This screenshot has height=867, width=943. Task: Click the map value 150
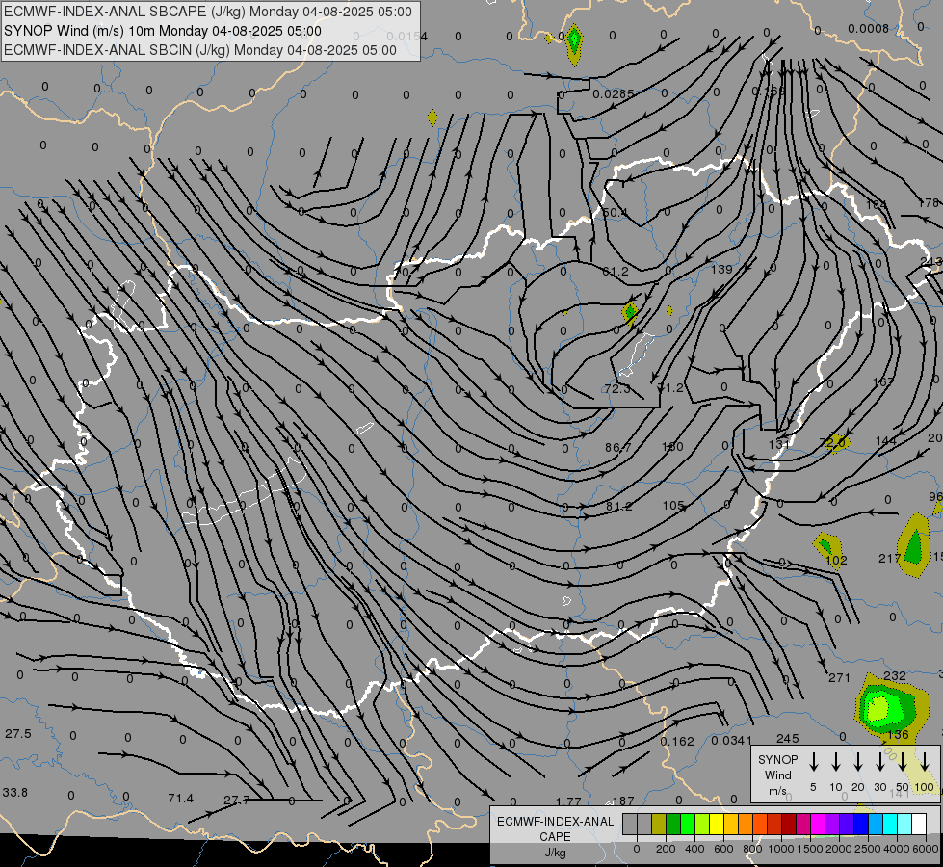(672, 446)
